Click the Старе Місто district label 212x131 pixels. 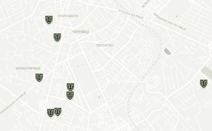(x=68, y=16)
